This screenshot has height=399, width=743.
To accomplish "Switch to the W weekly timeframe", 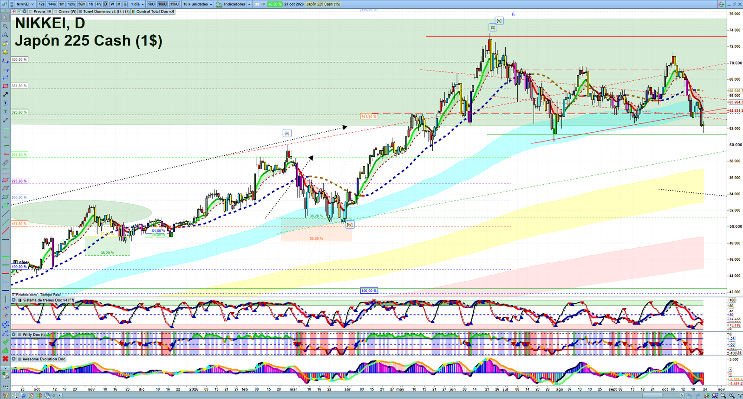I will pyautogui.click(x=112, y=4).
